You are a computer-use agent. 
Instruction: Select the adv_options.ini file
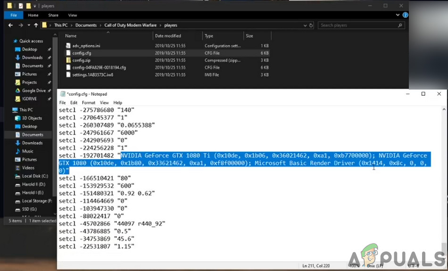coord(86,46)
